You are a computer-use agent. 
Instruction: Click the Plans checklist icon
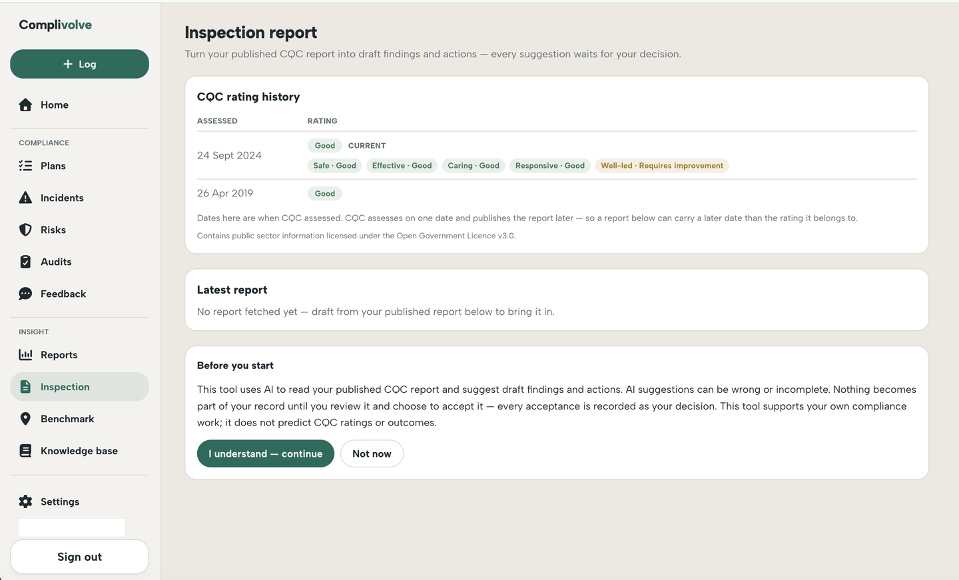[25, 166]
